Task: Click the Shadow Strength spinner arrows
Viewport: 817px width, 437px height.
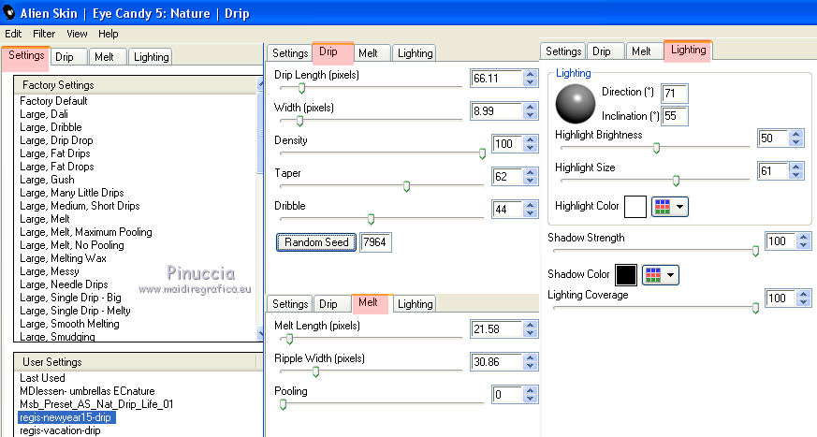Action: [804, 241]
